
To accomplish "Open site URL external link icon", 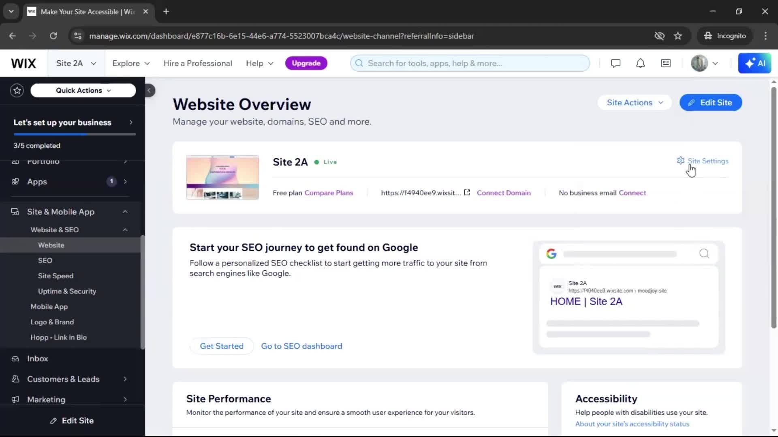I will click(x=467, y=193).
